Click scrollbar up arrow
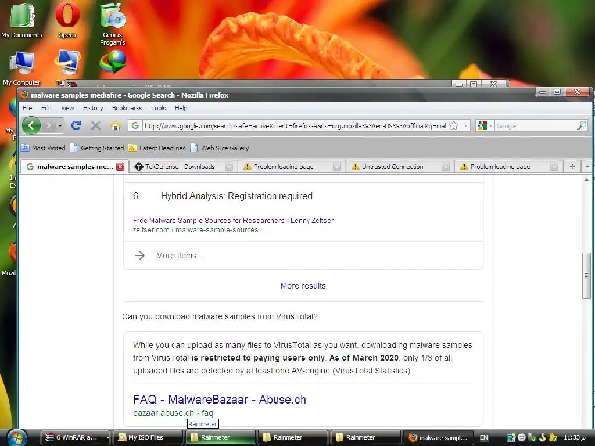The height and width of the screenshot is (446, 595). pyautogui.click(x=586, y=179)
